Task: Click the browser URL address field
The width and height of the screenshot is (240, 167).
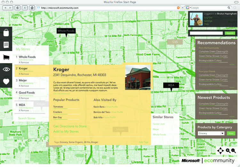Action: [x=109, y=8]
